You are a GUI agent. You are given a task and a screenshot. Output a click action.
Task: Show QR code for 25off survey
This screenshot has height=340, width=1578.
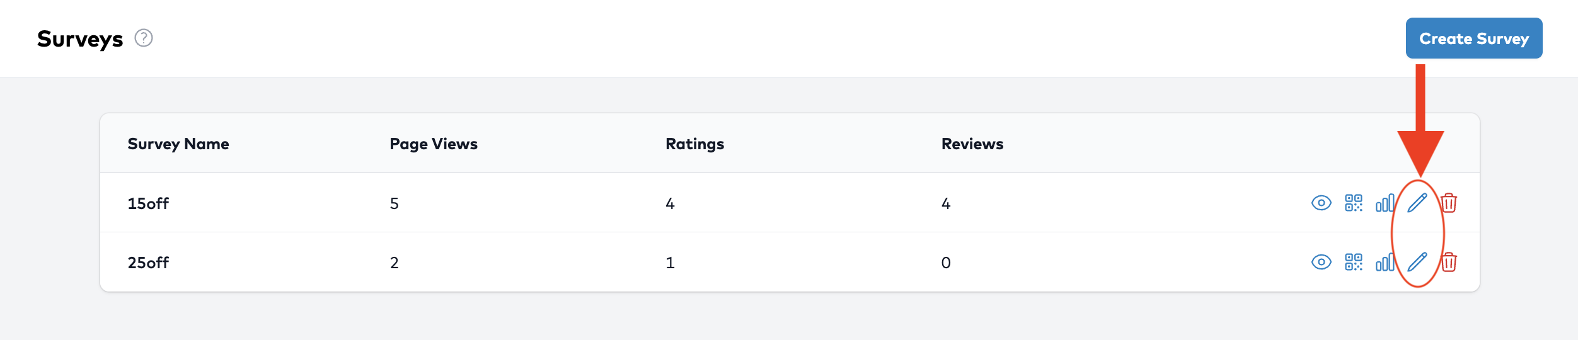1353,262
